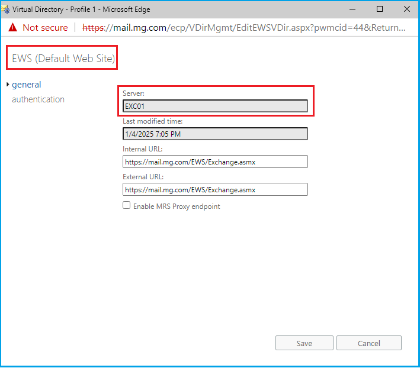Click the mail.mg.com address bar URL
This screenshot has height=368, width=420.
243,28
